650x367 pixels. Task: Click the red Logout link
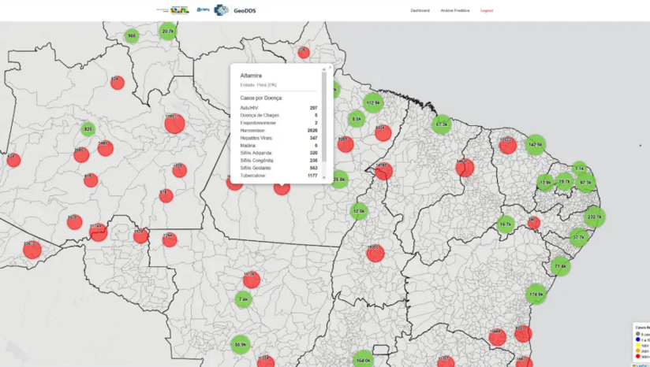(487, 10)
